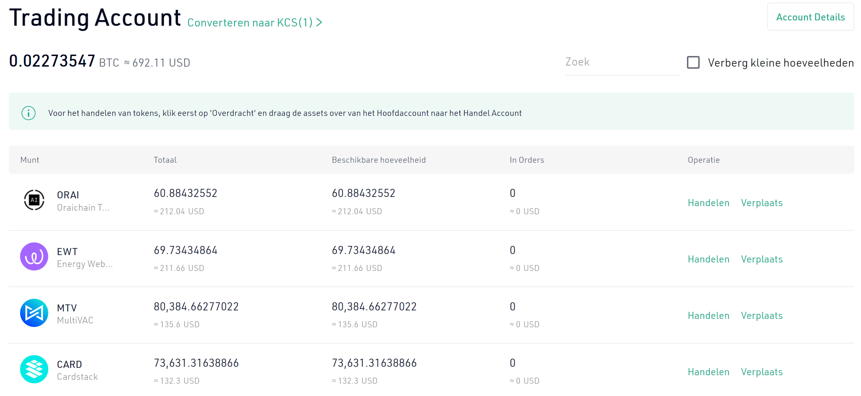Click the MTV MultiVAC coin logo
This screenshot has height=396, width=861.
pyautogui.click(x=34, y=313)
